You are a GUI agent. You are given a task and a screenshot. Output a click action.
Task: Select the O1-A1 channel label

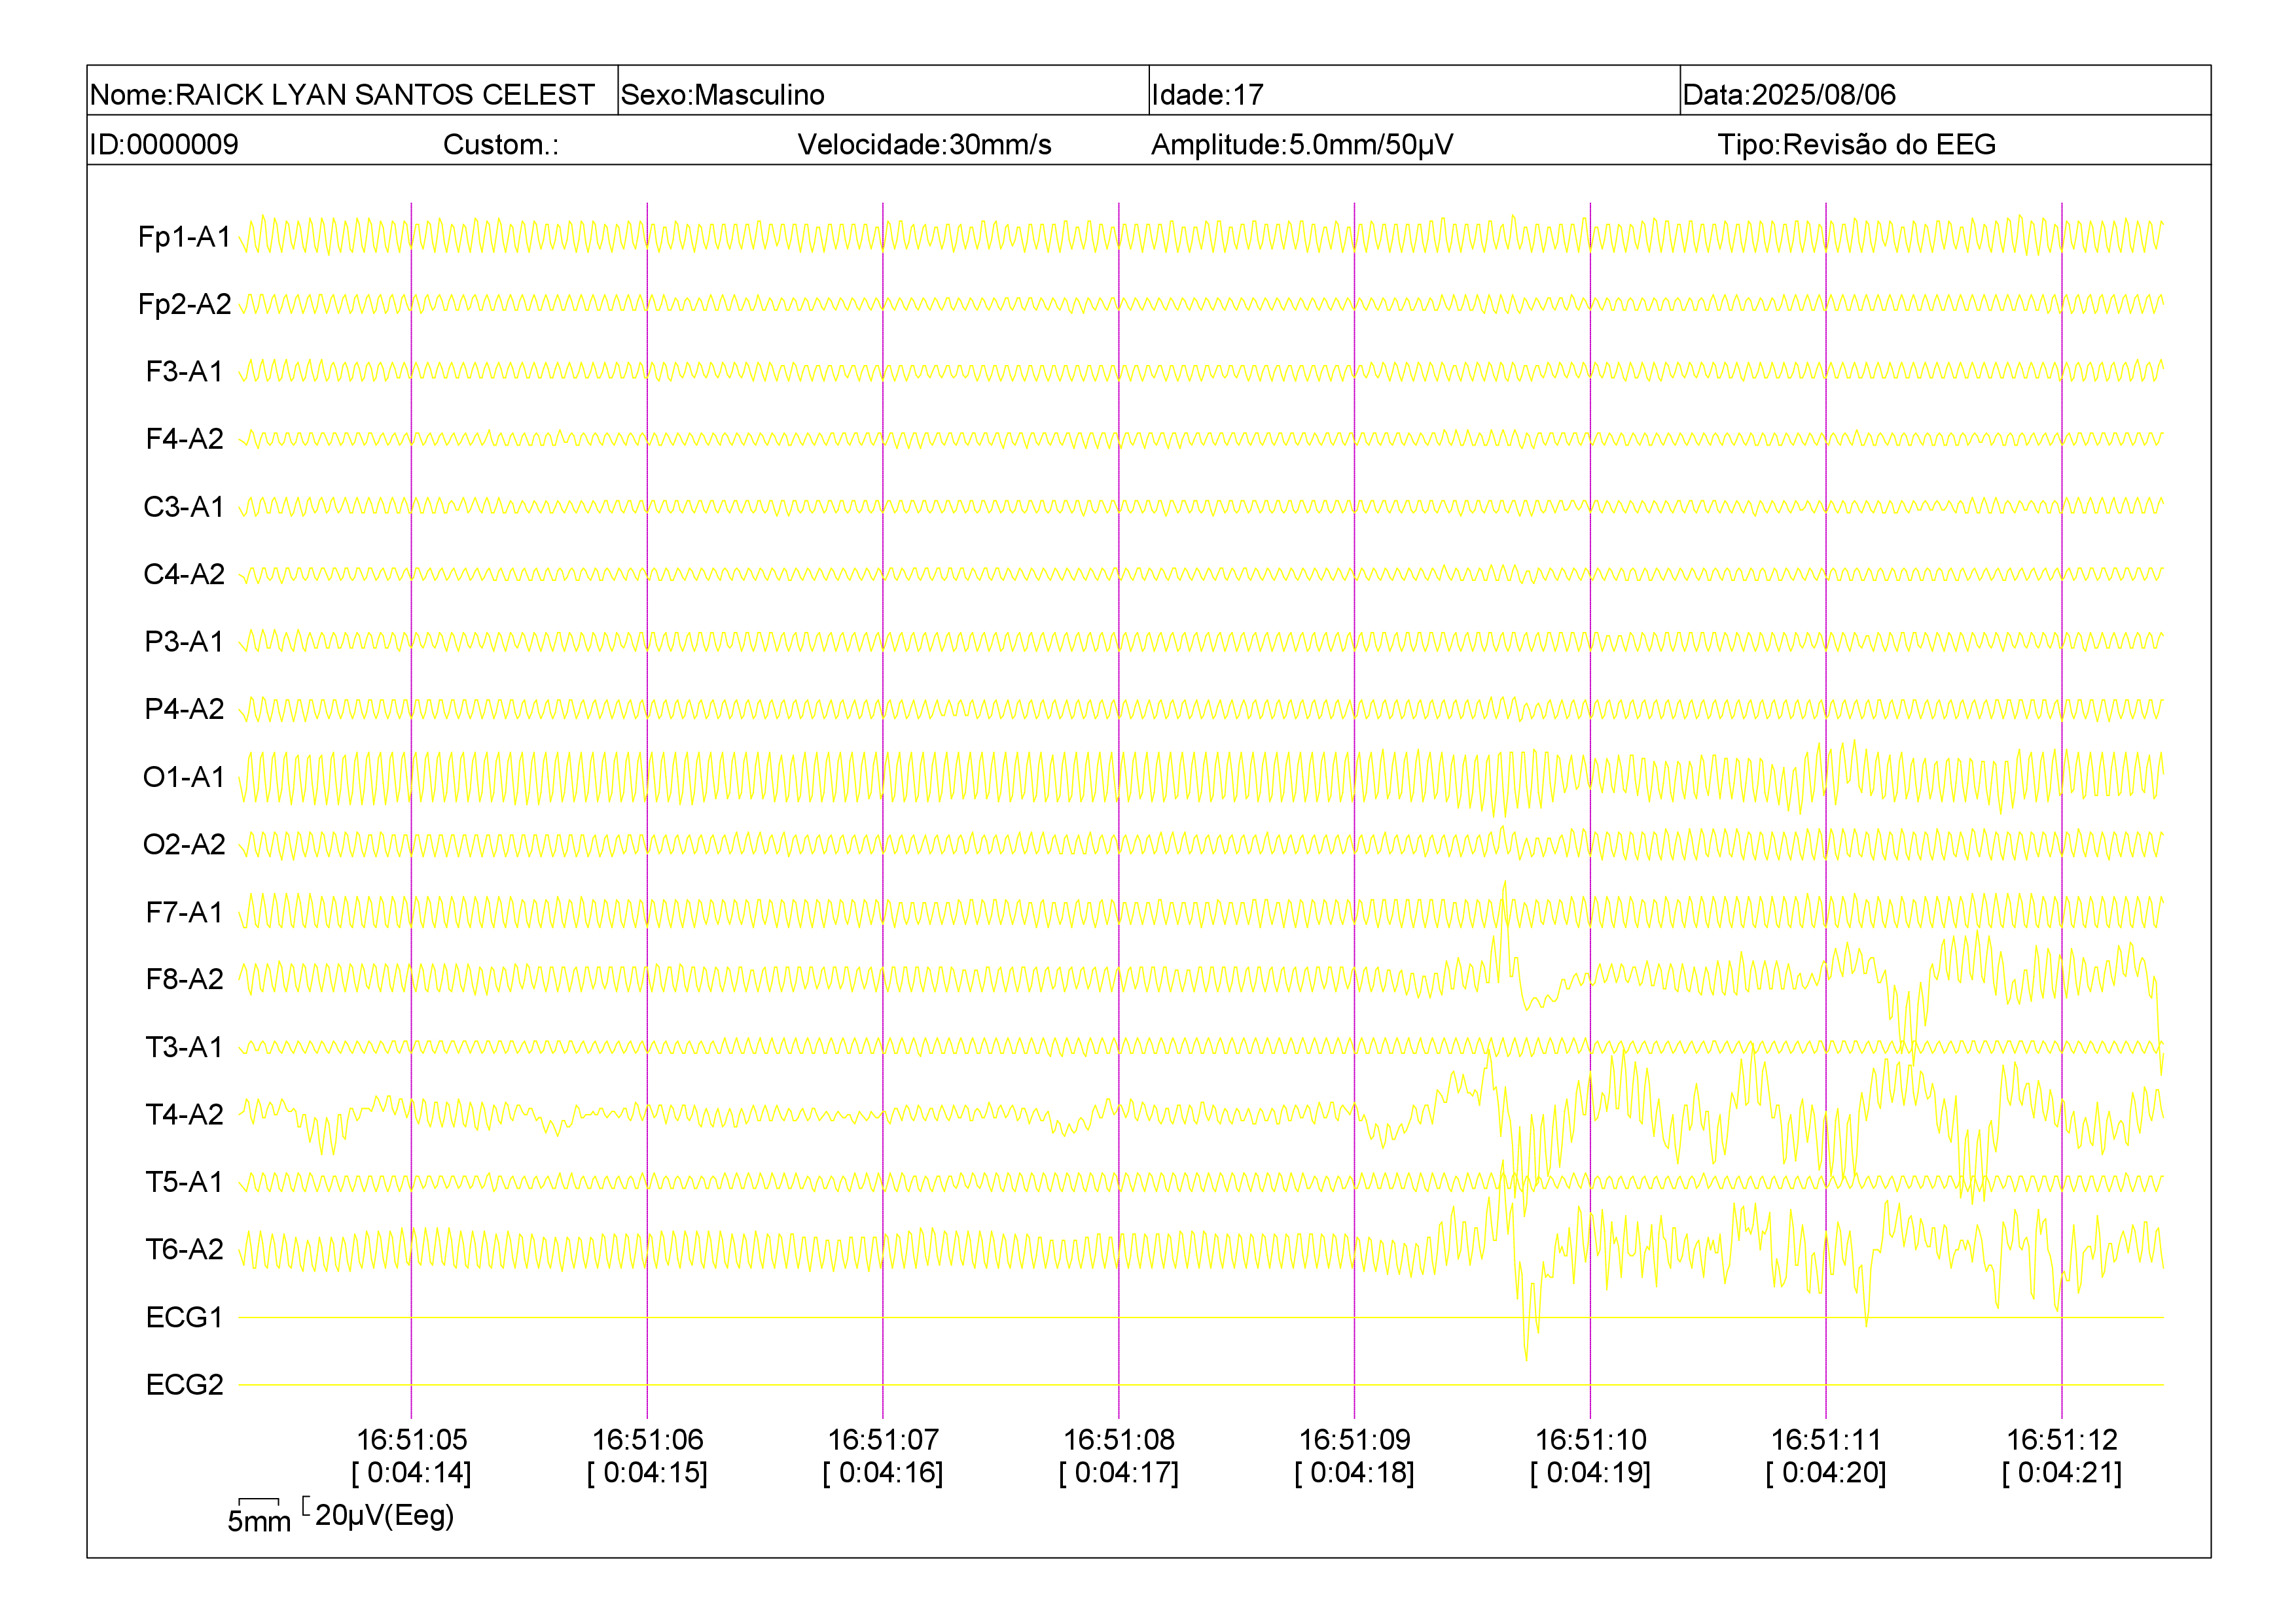pos(184,777)
